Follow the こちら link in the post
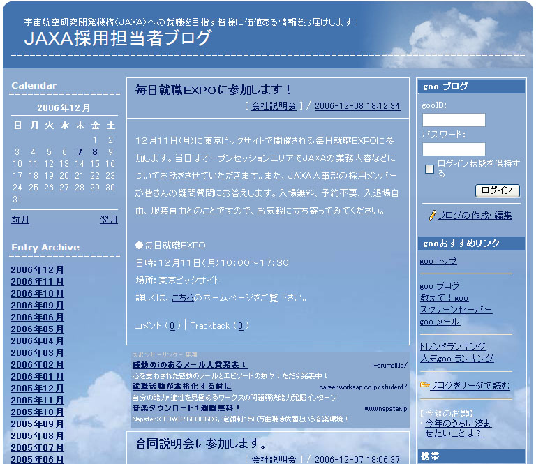The height and width of the screenshot is (464, 536). pos(183,298)
